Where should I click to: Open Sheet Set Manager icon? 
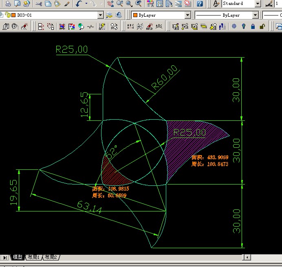(x=178, y=4)
